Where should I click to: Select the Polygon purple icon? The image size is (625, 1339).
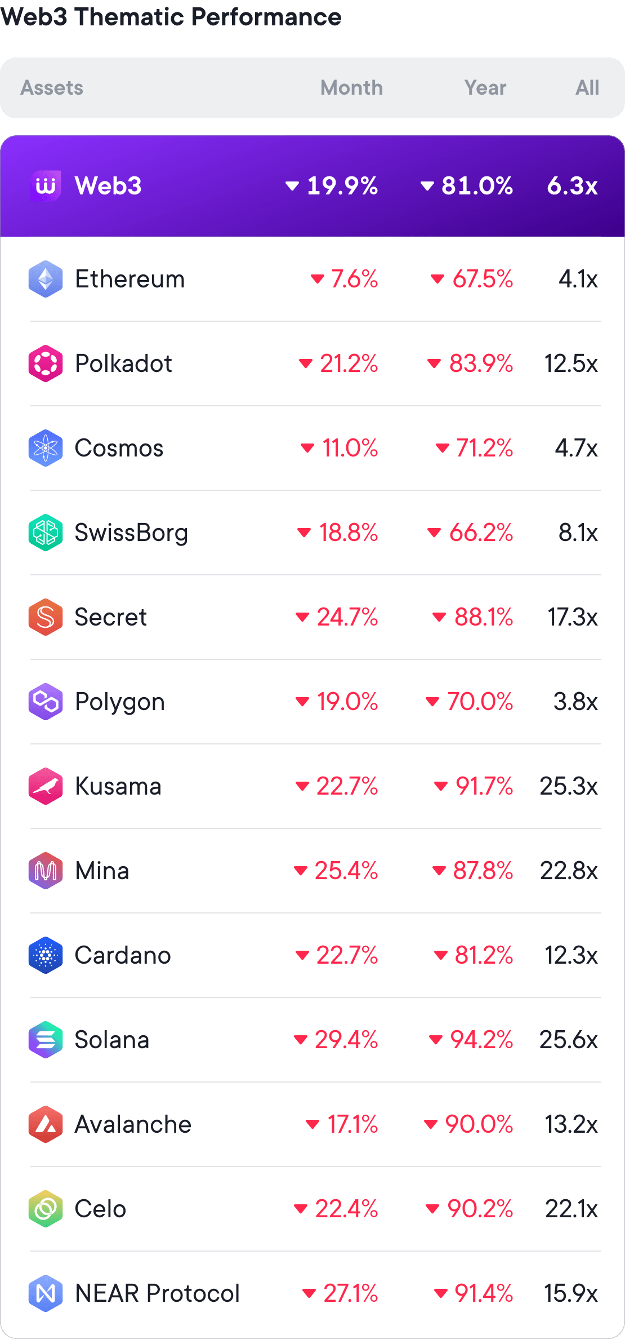pyautogui.click(x=46, y=702)
